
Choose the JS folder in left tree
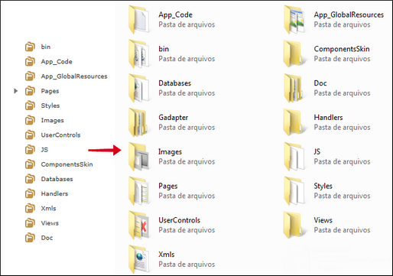[37, 150]
